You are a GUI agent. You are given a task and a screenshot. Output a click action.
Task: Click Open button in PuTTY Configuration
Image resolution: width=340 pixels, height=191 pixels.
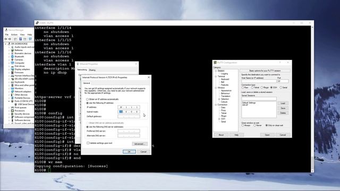coord(267,135)
